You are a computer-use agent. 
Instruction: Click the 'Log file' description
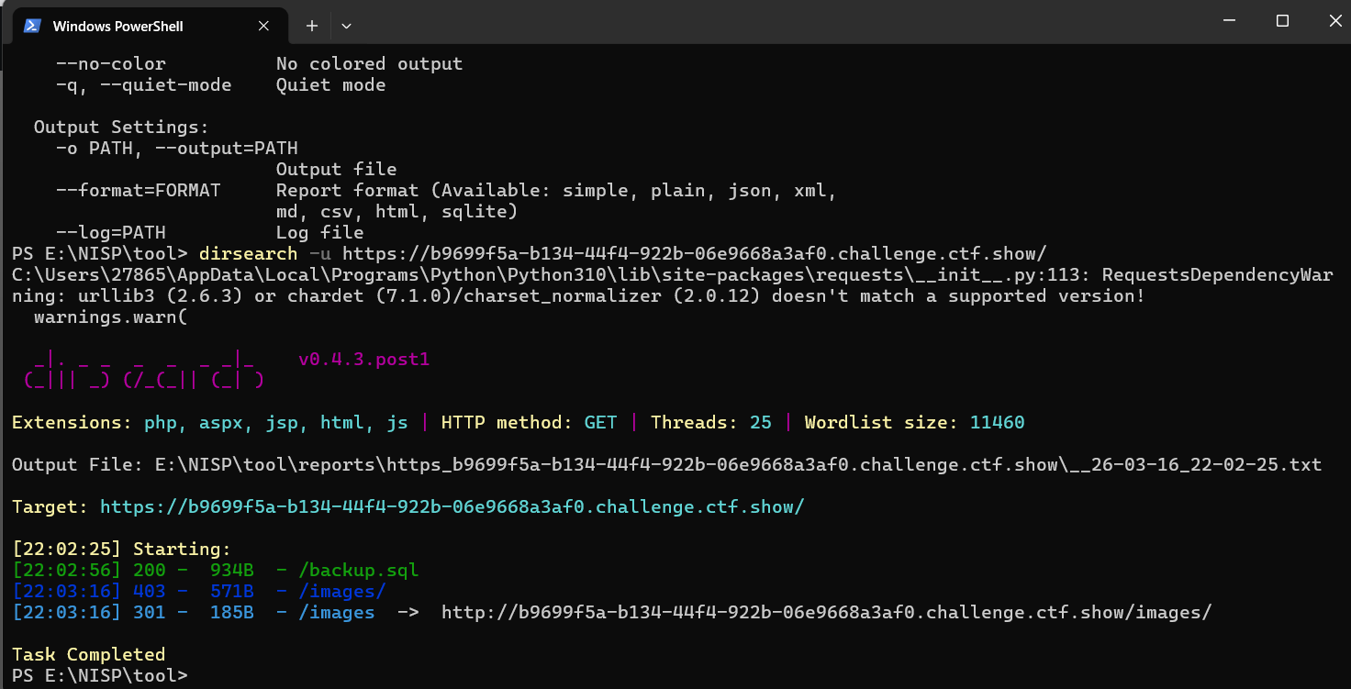tap(319, 232)
